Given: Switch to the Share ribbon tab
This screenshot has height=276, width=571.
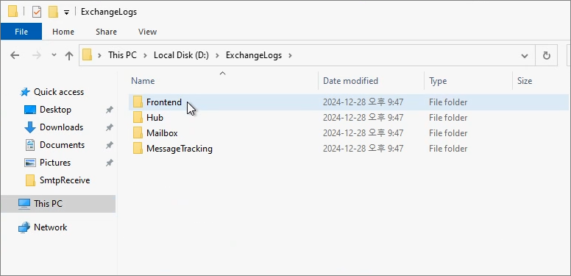Looking at the screenshot, I should pos(106,32).
